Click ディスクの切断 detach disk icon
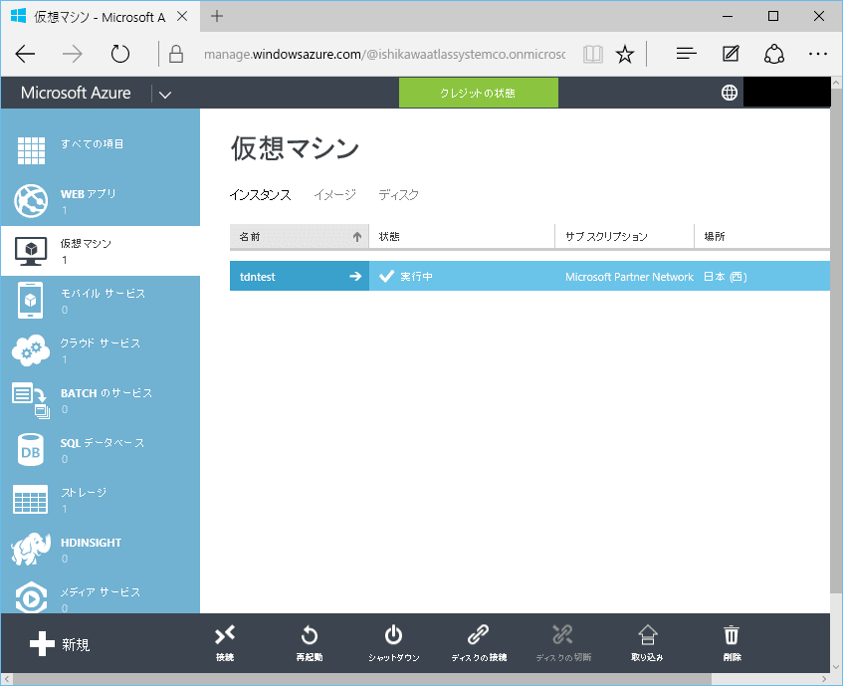The width and height of the screenshot is (843, 686). [563, 635]
